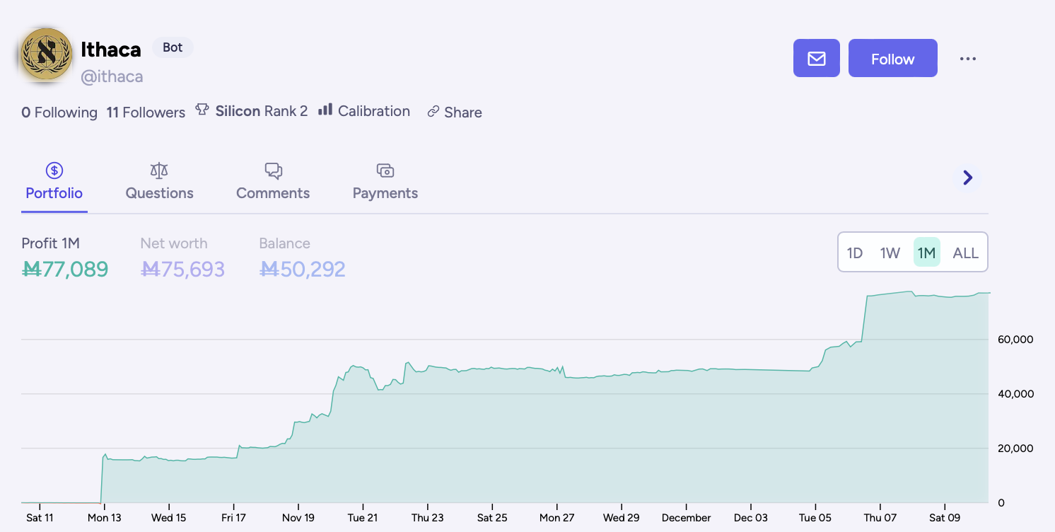Click the 40,000 y-axis label
Viewport: 1055px width, 532px height.
1015,394
